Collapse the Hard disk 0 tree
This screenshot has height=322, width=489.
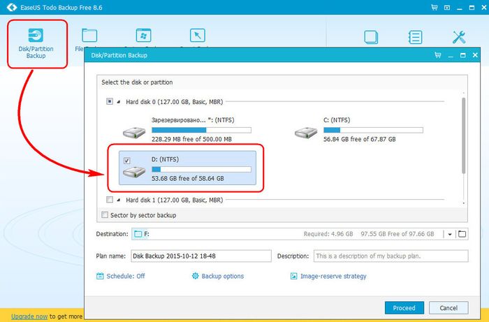coord(119,101)
